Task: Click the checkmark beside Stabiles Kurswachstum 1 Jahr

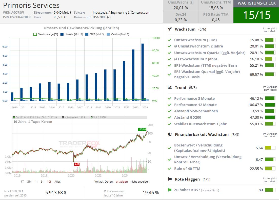Action: [169, 124]
